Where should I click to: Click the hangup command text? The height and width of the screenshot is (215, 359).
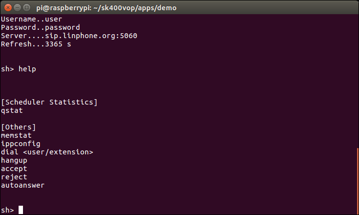[14, 160]
